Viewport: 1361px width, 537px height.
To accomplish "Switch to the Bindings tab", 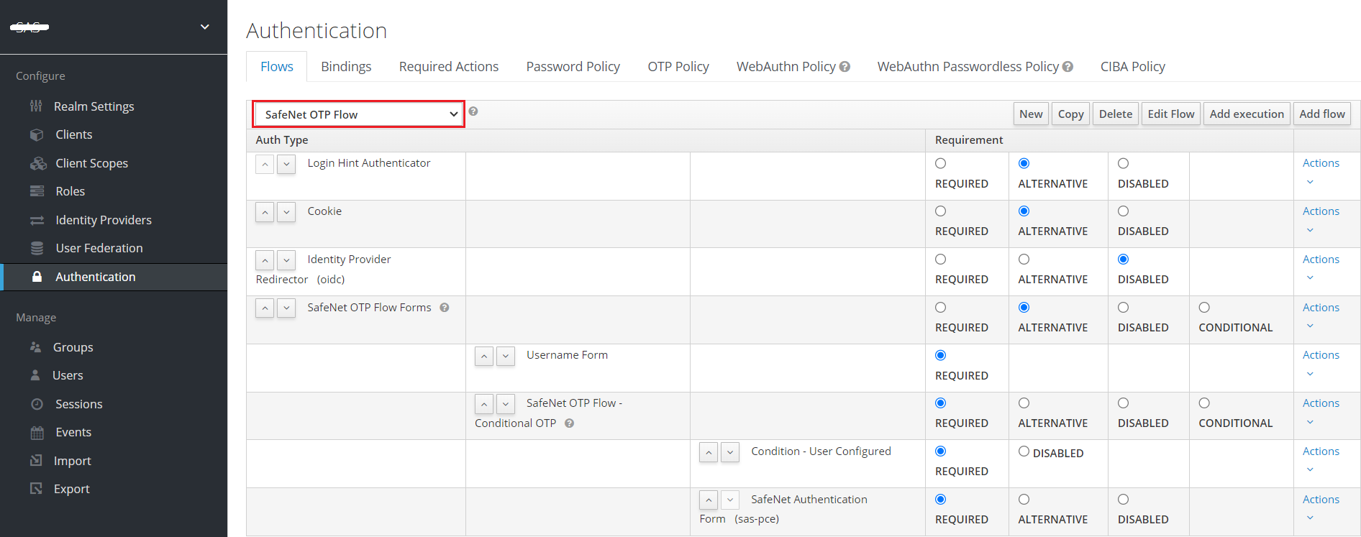I will [346, 67].
